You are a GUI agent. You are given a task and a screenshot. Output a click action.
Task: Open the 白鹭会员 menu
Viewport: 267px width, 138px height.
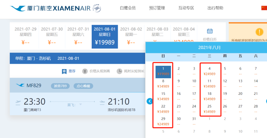[x=128, y=8]
